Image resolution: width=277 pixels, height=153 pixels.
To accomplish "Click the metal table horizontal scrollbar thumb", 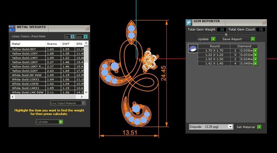I will pyautogui.click(x=45, y=97).
